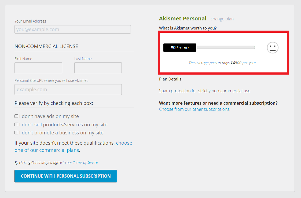The width and height of the screenshot is (301, 198).
Task: Click Continue with Personal Subscription button
Action: click(x=66, y=176)
